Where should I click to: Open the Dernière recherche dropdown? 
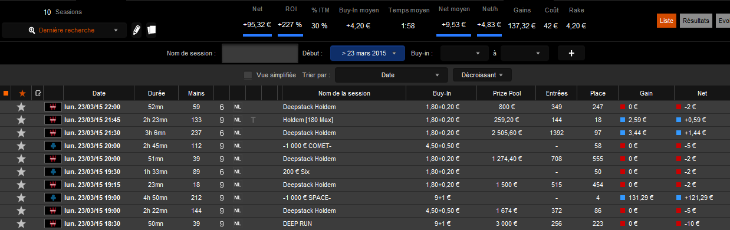pyautogui.click(x=64, y=30)
